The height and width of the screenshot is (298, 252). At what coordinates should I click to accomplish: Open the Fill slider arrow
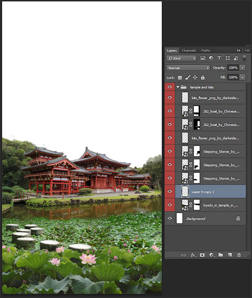[x=243, y=77]
